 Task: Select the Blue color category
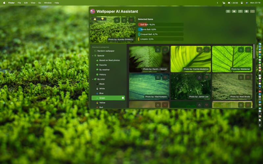[102, 93]
